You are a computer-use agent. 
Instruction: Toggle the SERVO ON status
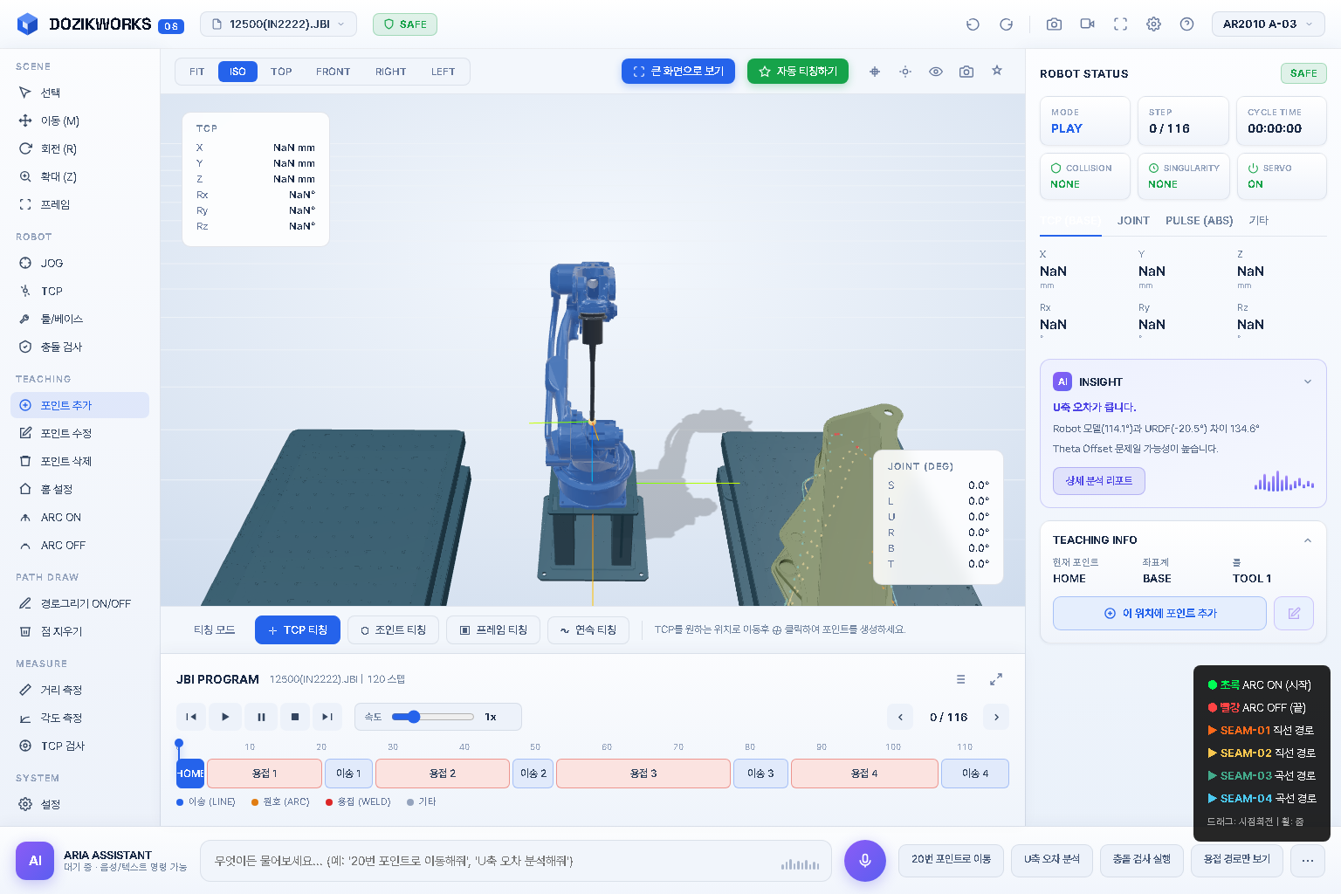click(1281, 176)
